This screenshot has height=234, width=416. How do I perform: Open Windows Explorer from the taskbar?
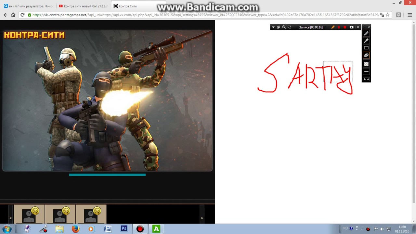59,229
